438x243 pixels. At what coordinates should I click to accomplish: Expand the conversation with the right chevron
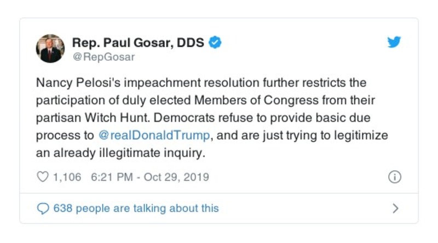pyautogui.click(x=395, y=208)
